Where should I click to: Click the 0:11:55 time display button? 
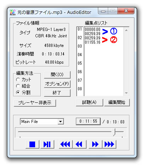click(88, 121)
